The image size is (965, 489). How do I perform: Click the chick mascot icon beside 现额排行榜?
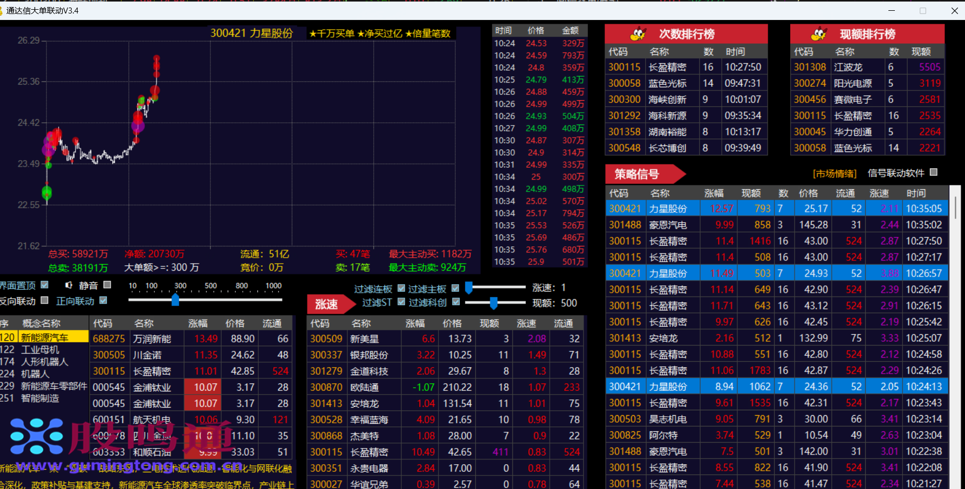pyautogui.click(x=819, y=34)
